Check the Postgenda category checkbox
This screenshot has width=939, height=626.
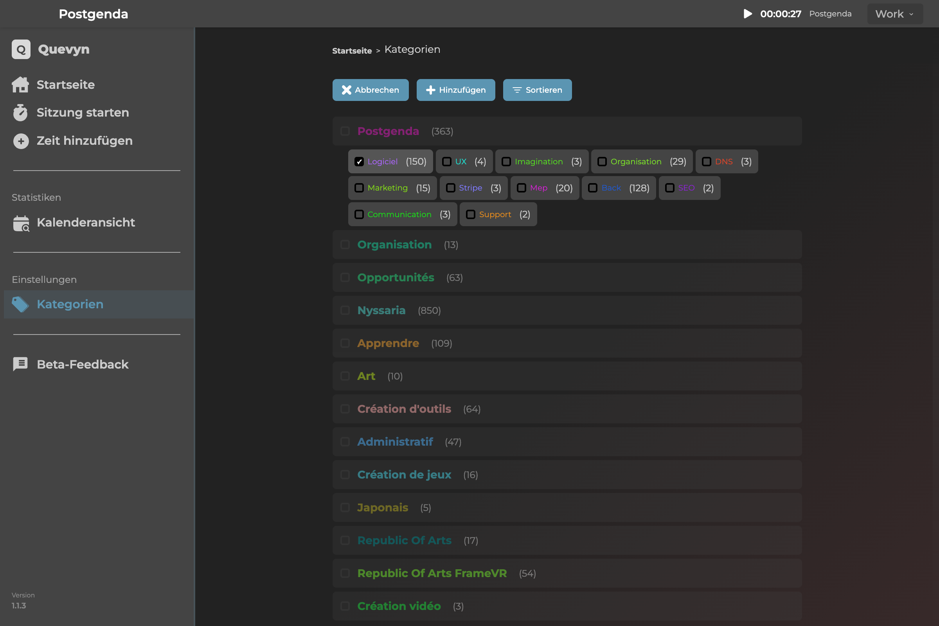(345, 131)
